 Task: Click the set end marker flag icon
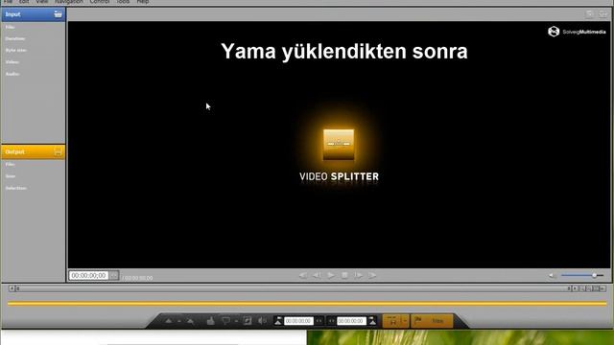(372, 321)
